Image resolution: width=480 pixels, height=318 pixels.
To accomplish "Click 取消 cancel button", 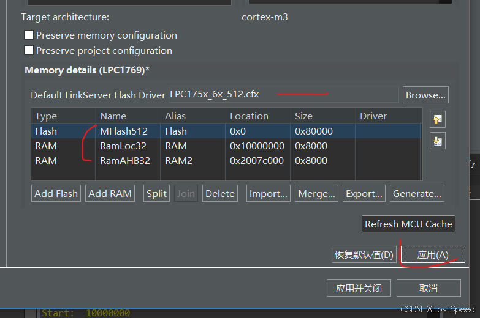I will 429,288.
